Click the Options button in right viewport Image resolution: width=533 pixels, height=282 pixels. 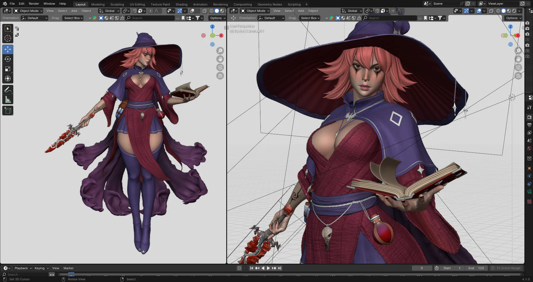click(513, 18)
